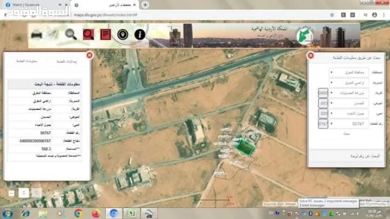Screen dimensions: 390x219
Task: Click the parcel key value 048000300000767
Action: (35, 141)
